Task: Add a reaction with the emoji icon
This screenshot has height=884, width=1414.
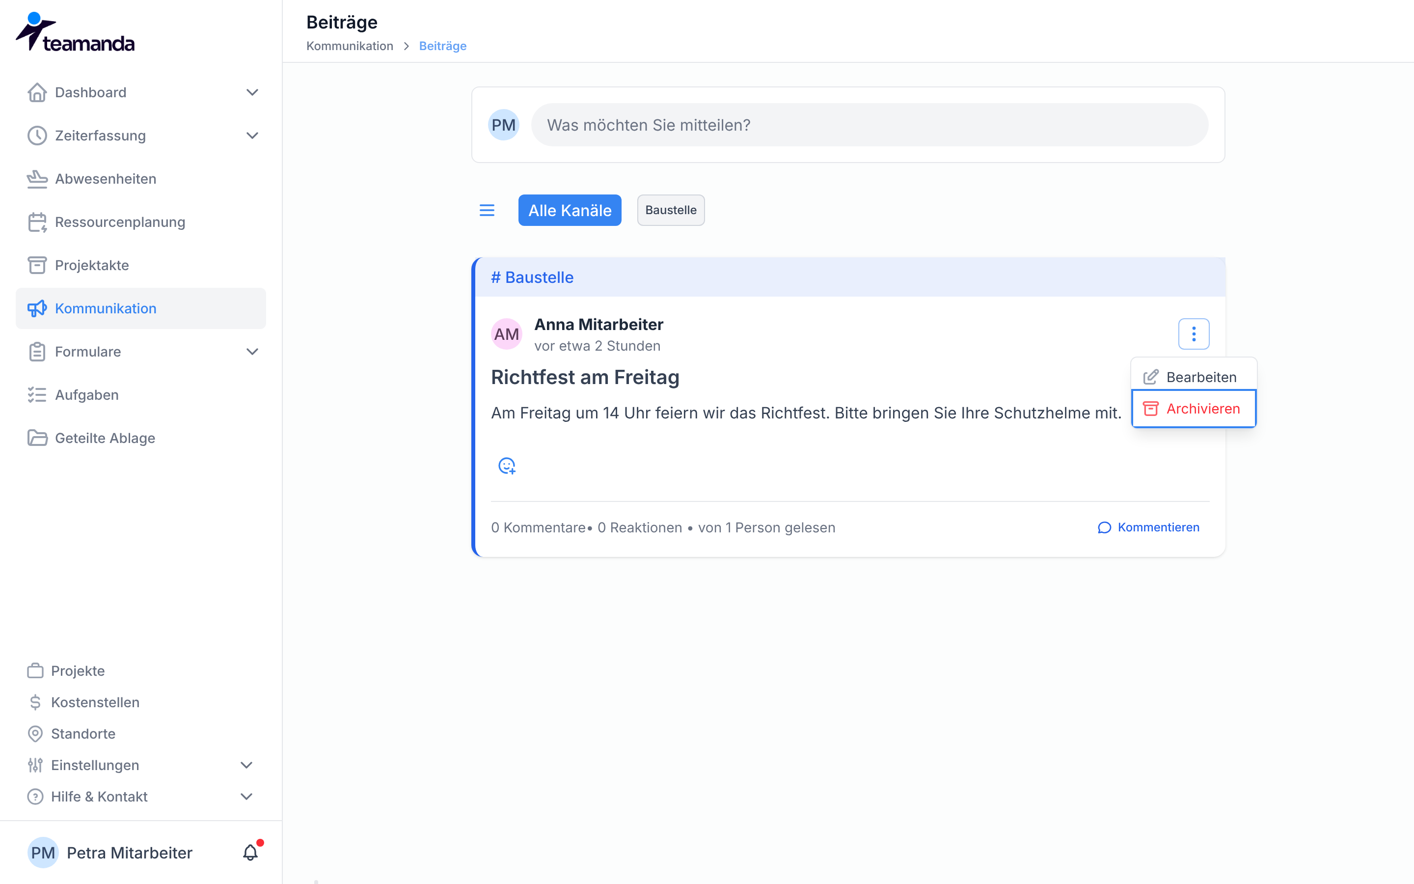Action: (x=507, y=466)
